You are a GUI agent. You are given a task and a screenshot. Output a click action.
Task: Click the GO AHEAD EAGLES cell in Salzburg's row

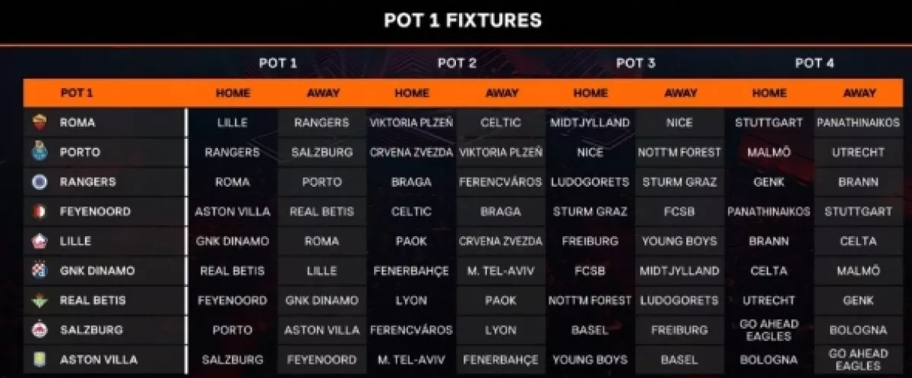coord(769,330)
